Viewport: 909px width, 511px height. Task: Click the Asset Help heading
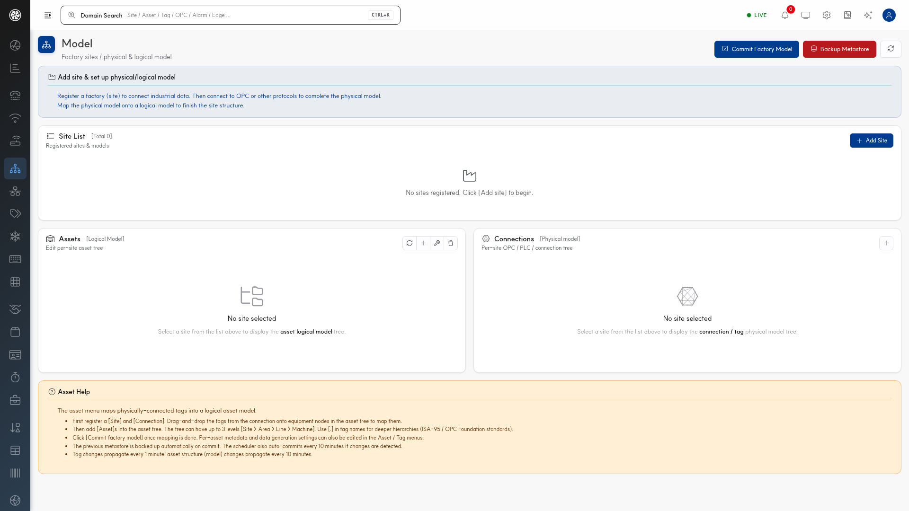tap(74, 392)
